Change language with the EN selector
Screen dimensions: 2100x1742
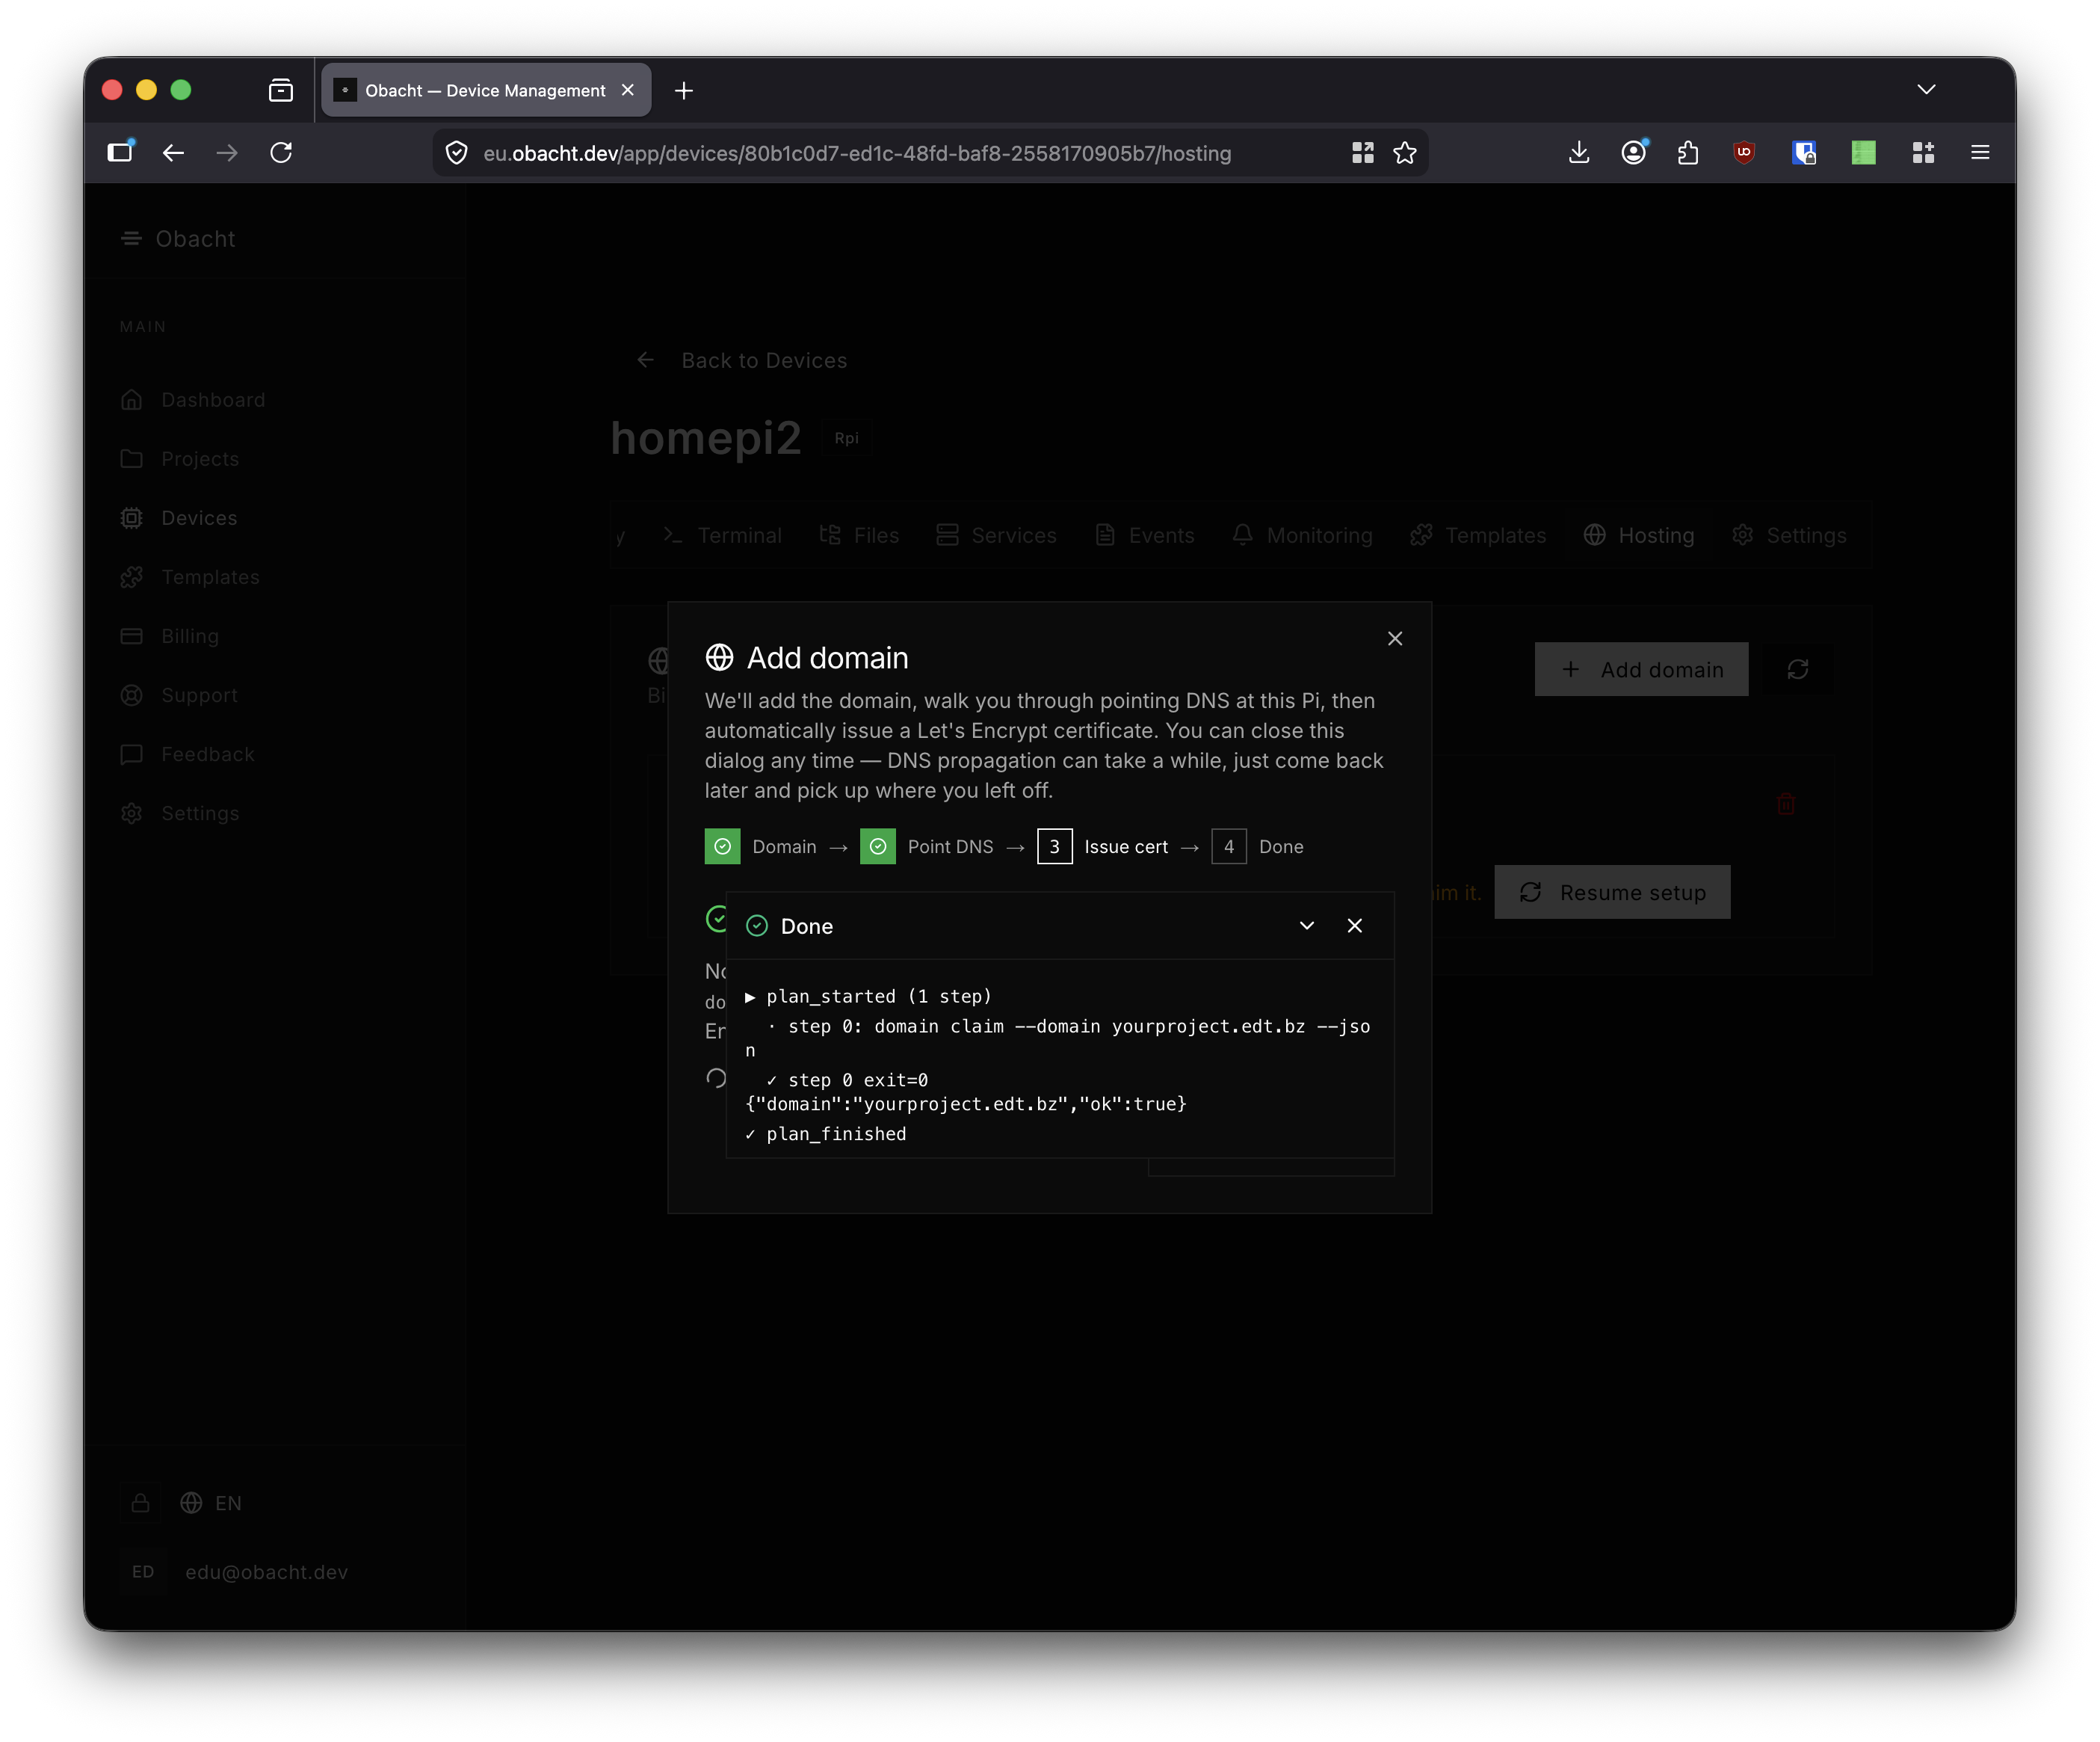[x=211, y=1503]
